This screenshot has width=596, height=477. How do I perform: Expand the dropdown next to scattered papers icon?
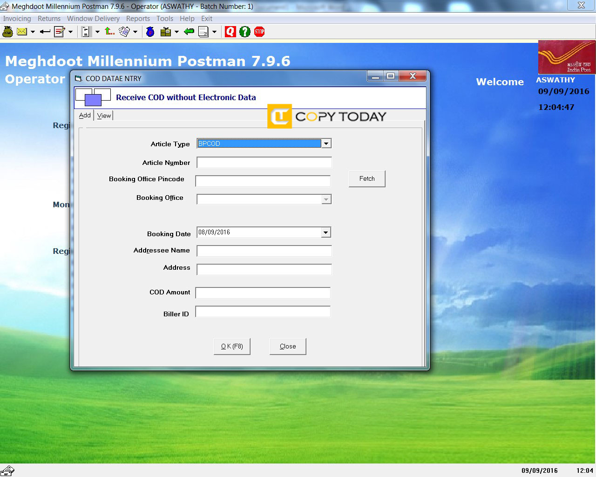tap(135, 32)
